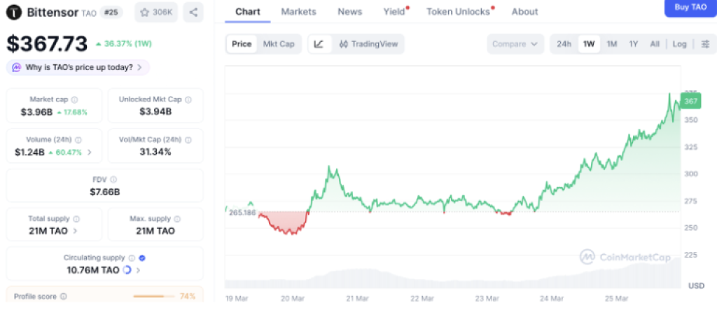This screenshot has height=310, width=717.
Task: Add Bittensor to watchlist via star button
Action: click(x=156, y=12)
